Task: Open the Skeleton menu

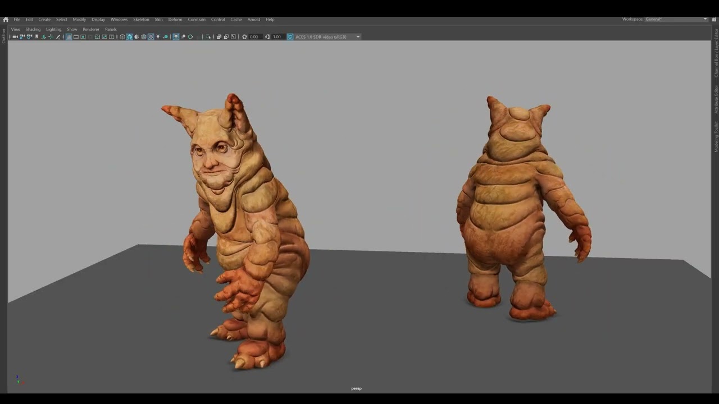Action: (x=141, y=20)
